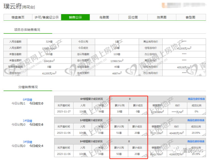Click 今日认购:1 under 6#楼幢
The image size is (210, 160).
tap(18, 103)
